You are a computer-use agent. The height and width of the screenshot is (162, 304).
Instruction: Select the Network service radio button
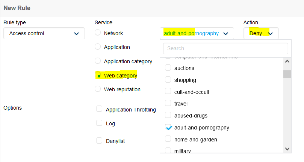[98, 33]
